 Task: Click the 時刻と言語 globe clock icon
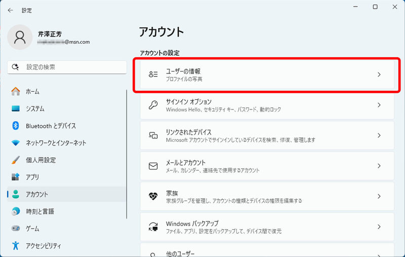tap(16, 211)
